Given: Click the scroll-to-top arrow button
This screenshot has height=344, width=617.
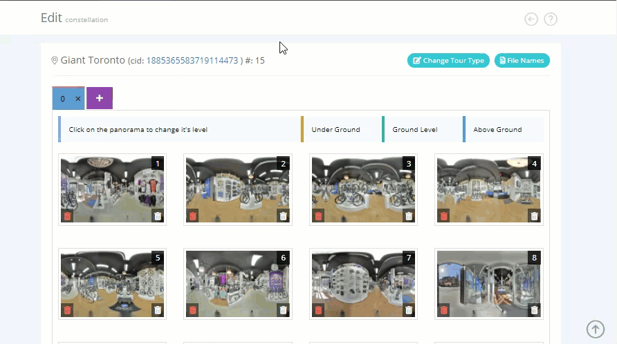Looking at the screenshot, I should pos(596,329).
